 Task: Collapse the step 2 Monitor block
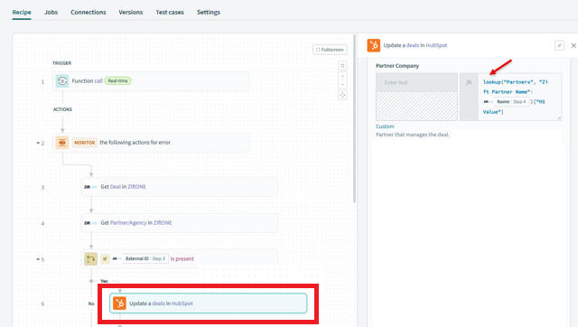(38, 143)
